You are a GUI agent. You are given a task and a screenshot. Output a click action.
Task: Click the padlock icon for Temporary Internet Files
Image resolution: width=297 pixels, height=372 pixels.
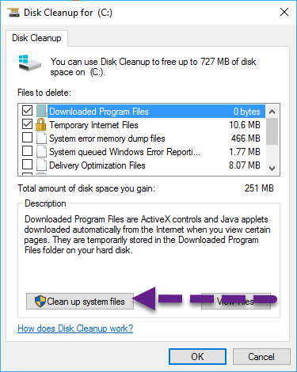tap(40, 124)
